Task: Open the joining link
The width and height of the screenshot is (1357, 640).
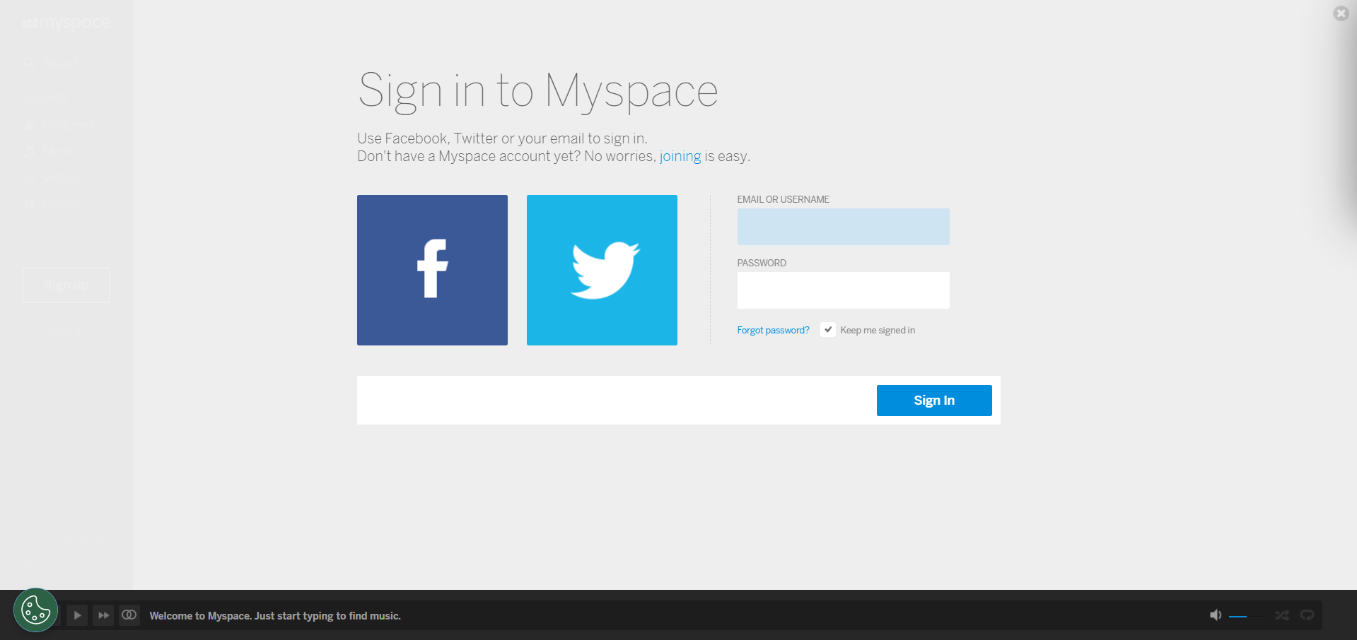Action: click(679, 156)
